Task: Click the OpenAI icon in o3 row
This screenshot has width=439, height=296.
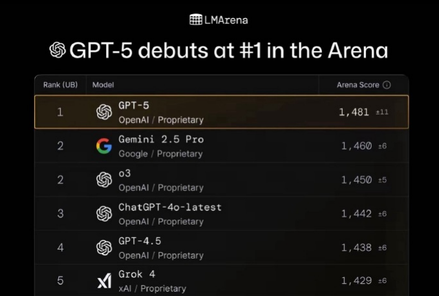Action: (104, 179)
